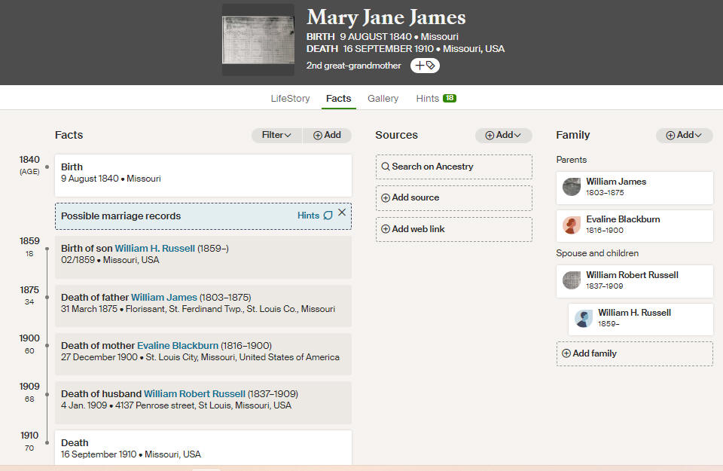
Task: Click Add family
Action: click(x=634, y=353)
